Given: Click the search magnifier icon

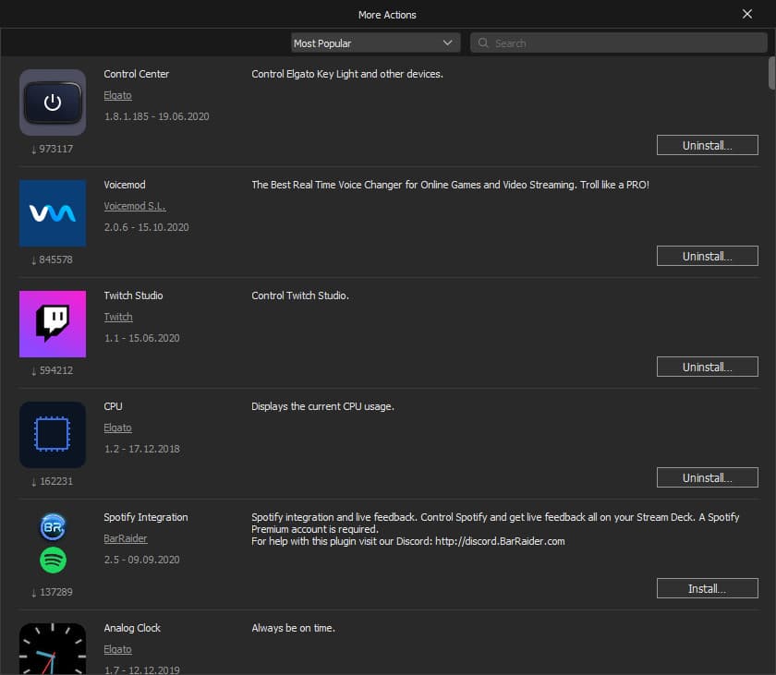Looking at the screenshot, I should tap(483, 43).
